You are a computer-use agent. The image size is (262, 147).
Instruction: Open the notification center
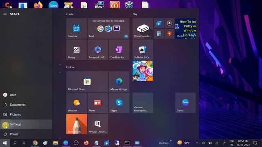255,143
